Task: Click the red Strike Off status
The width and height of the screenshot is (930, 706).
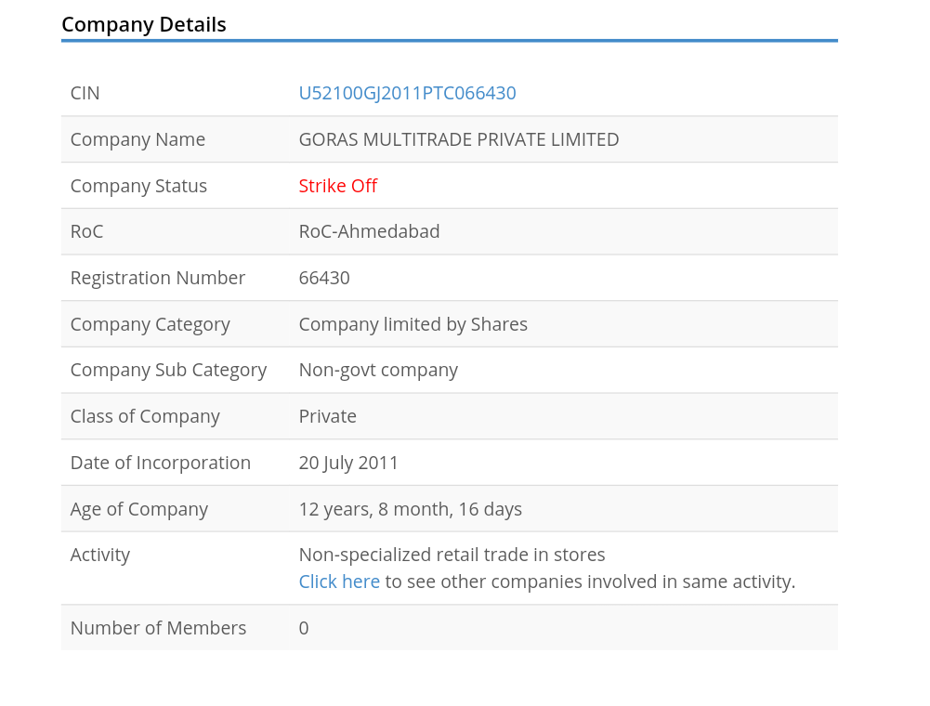Action: (337, 186)
